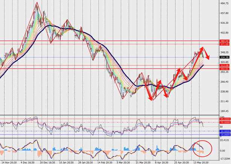Screen dimensions: 231x164
Task: Click the 302.61 support price label
Action: click(x=214, y=69)
